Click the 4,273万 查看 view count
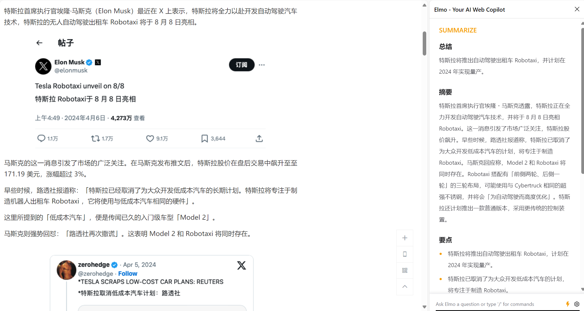Viewport: 584px width, 311px height. (128, 118)
